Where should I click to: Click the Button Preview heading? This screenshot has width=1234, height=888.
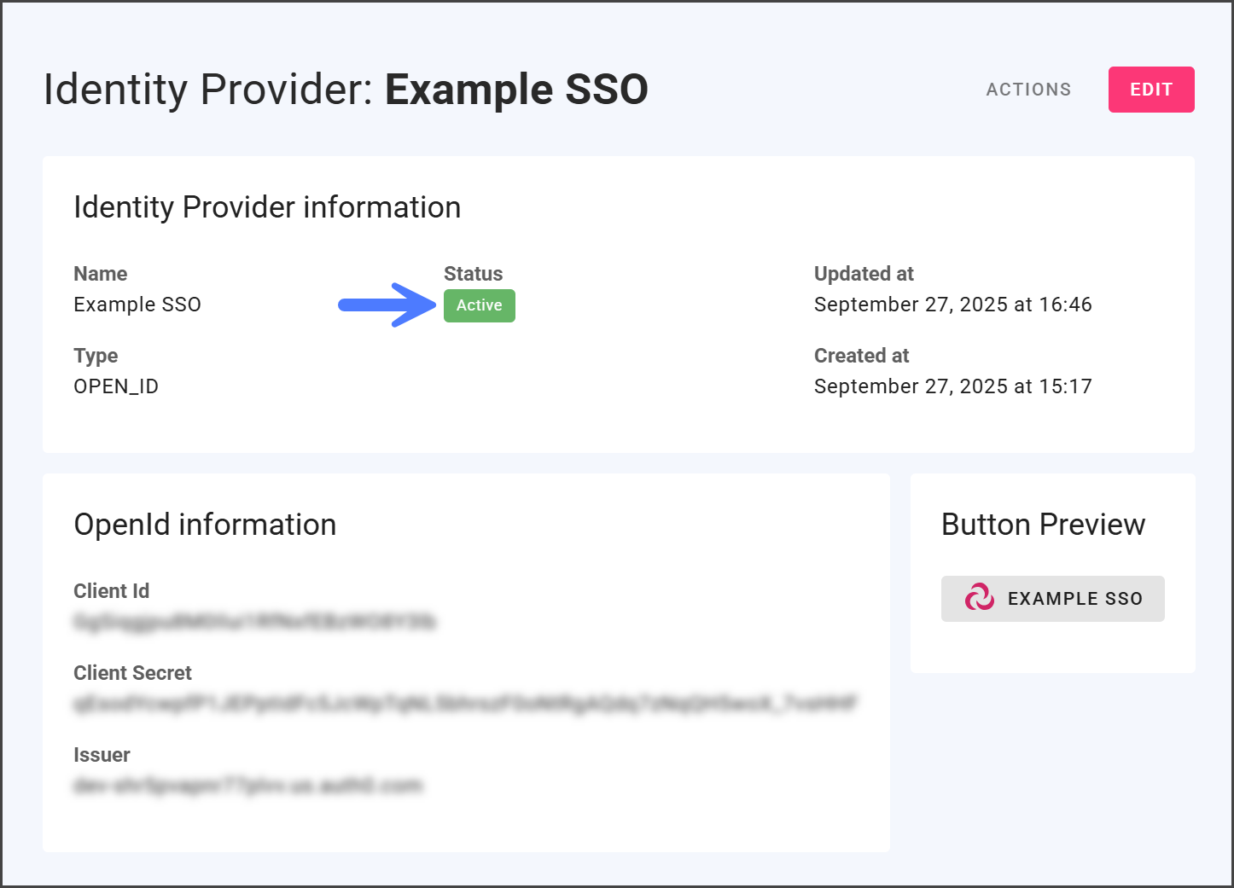(1043, 525)
